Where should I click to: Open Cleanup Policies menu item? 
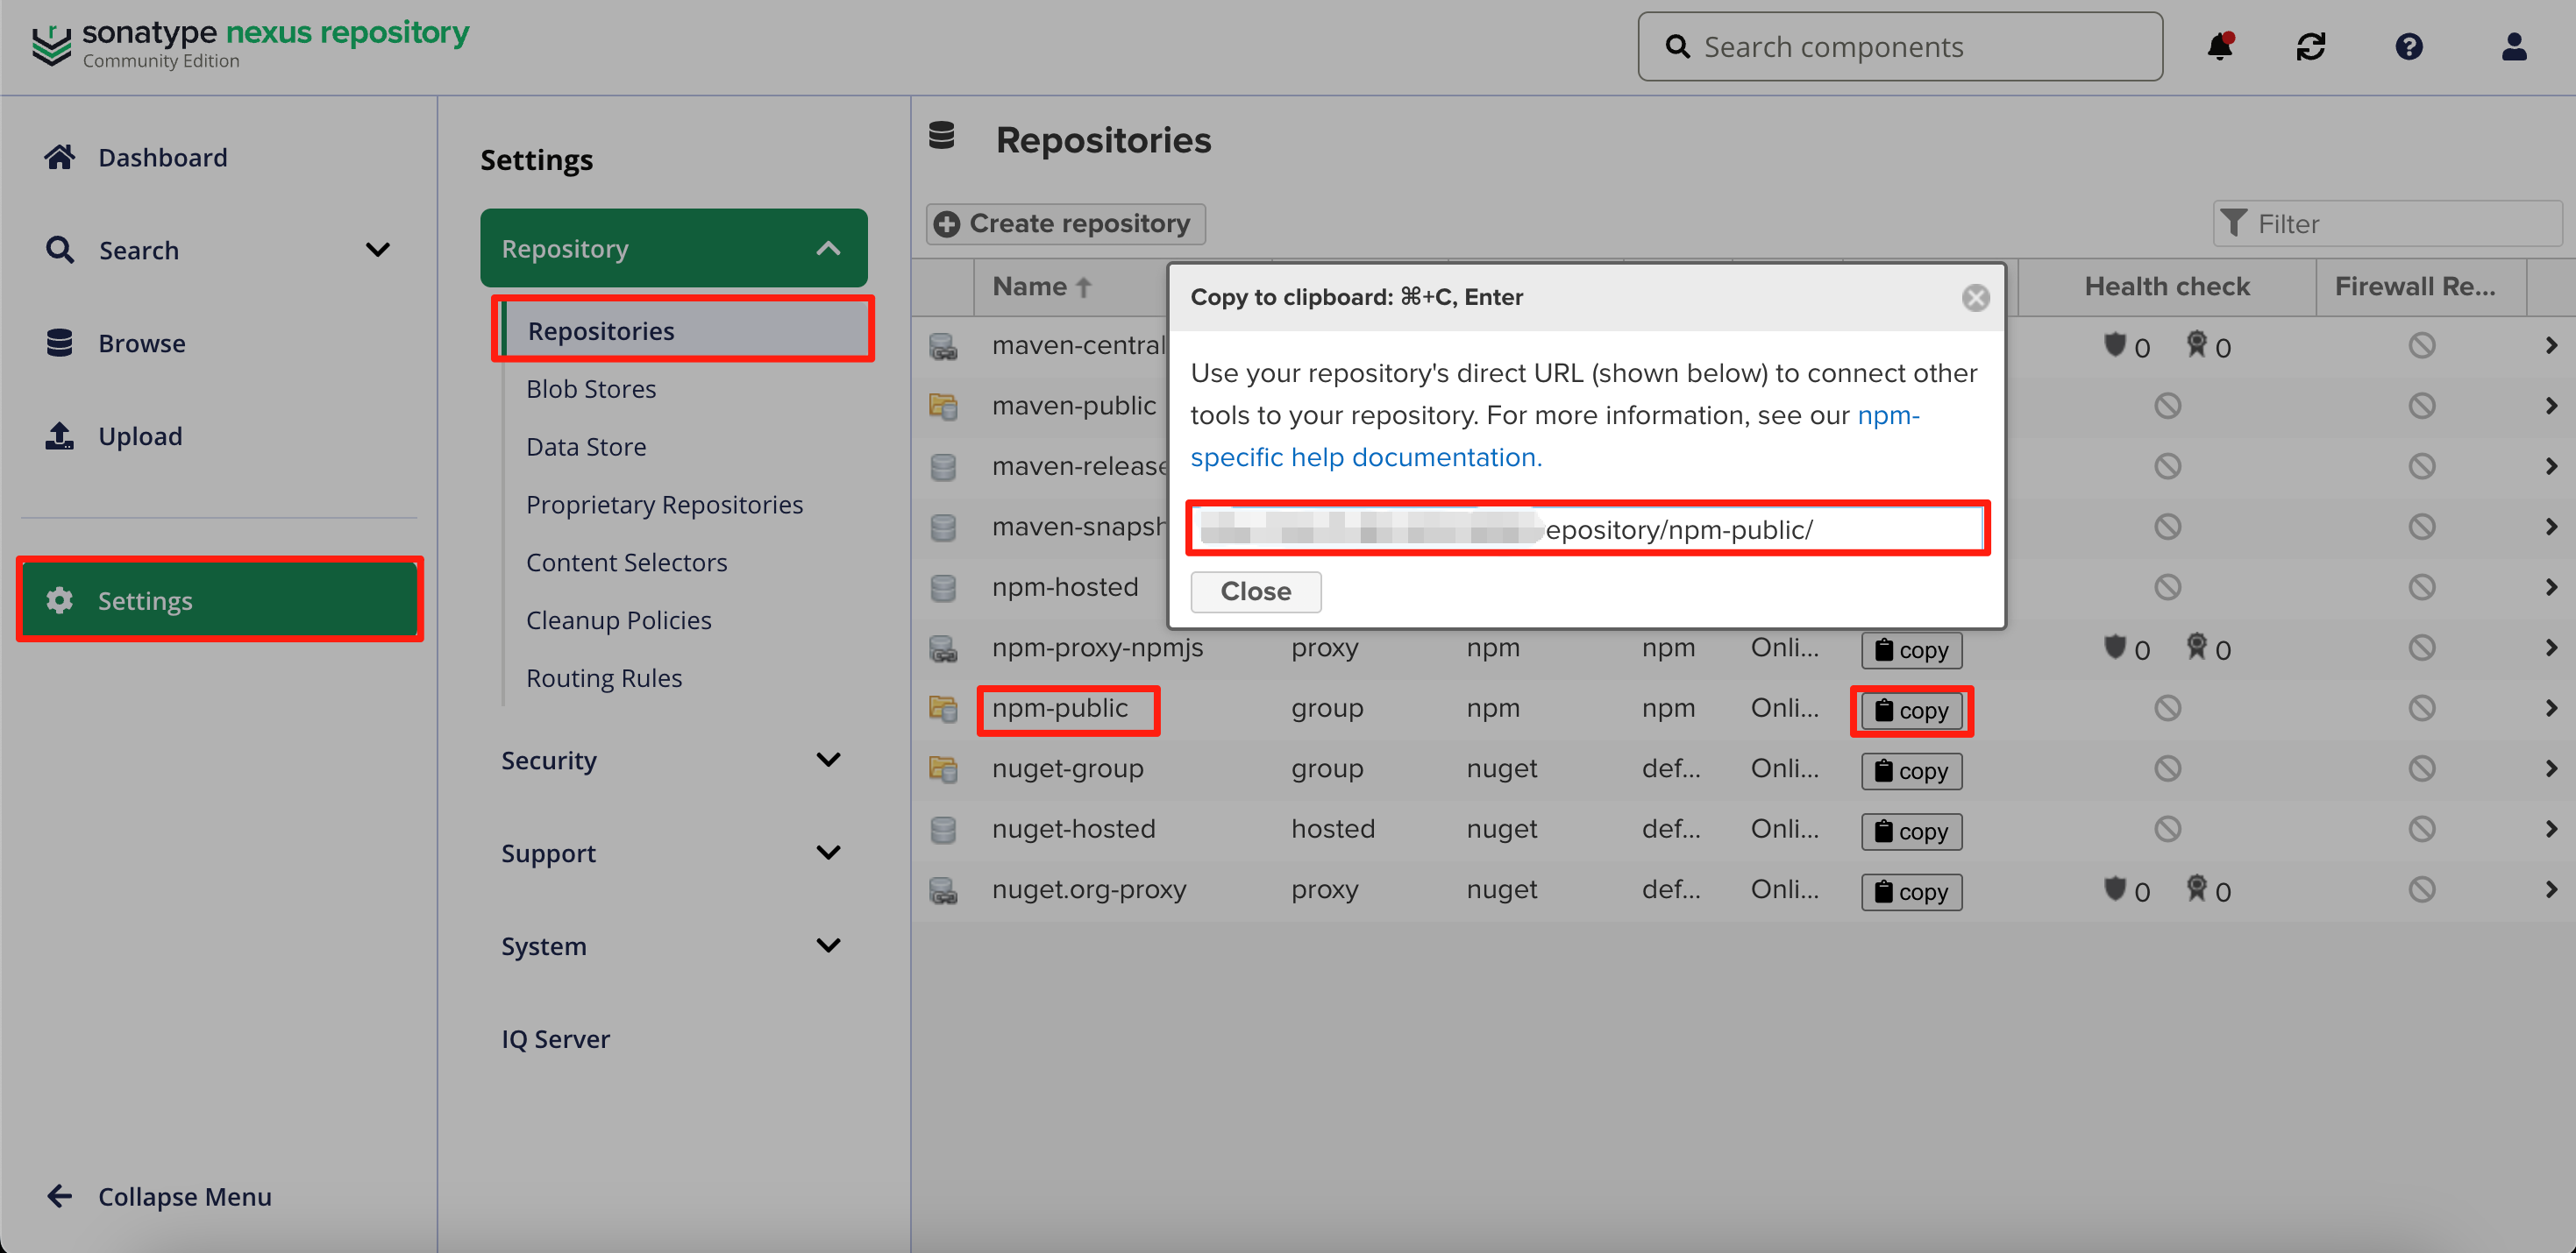[618, 620]
